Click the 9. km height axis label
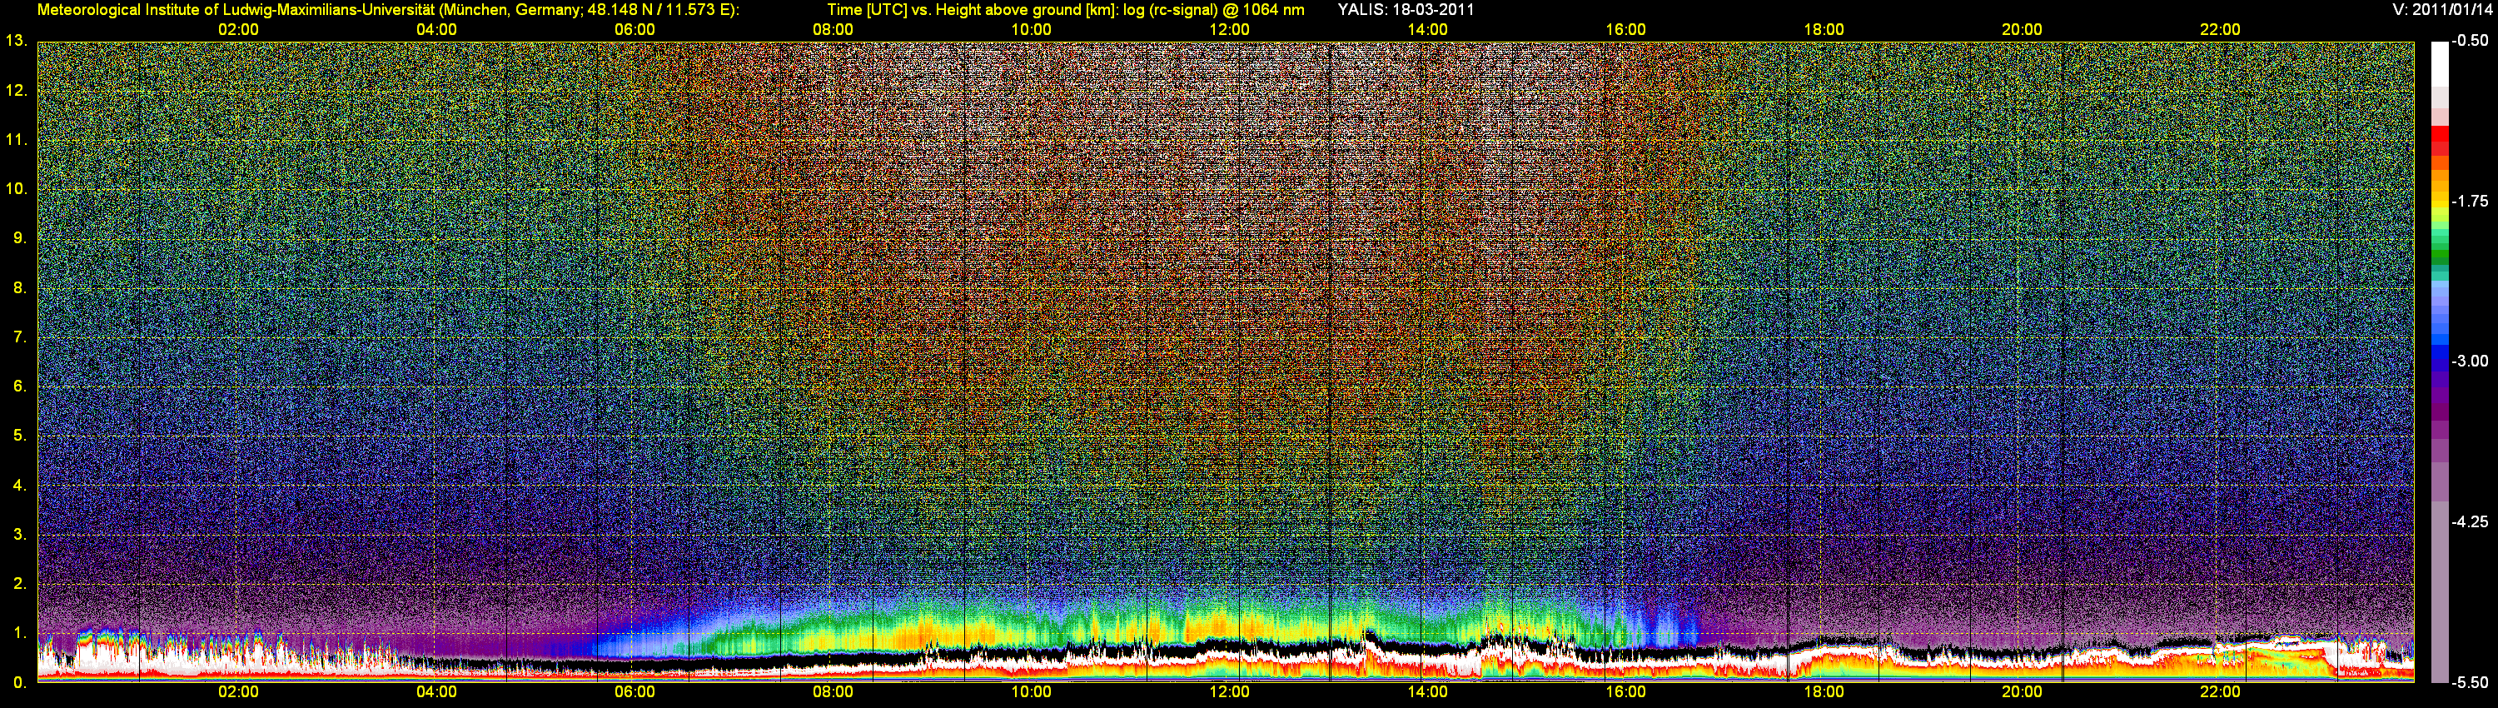This screenshot has width=2498, height=708. (x=19, y=237)
